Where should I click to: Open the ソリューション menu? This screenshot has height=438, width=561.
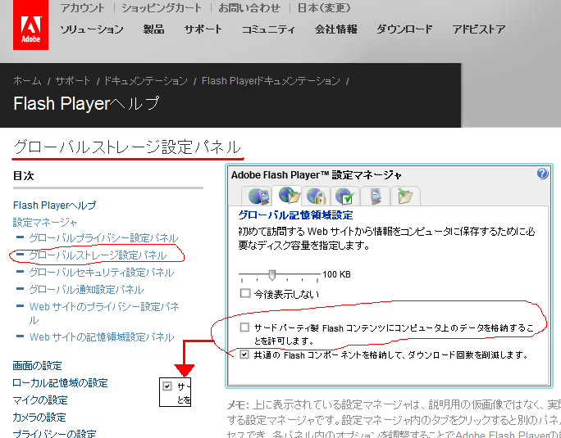92,29
